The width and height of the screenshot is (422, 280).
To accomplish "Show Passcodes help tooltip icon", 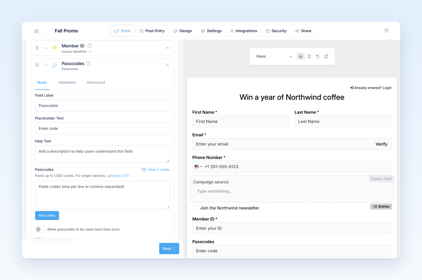I will point(88,64).
